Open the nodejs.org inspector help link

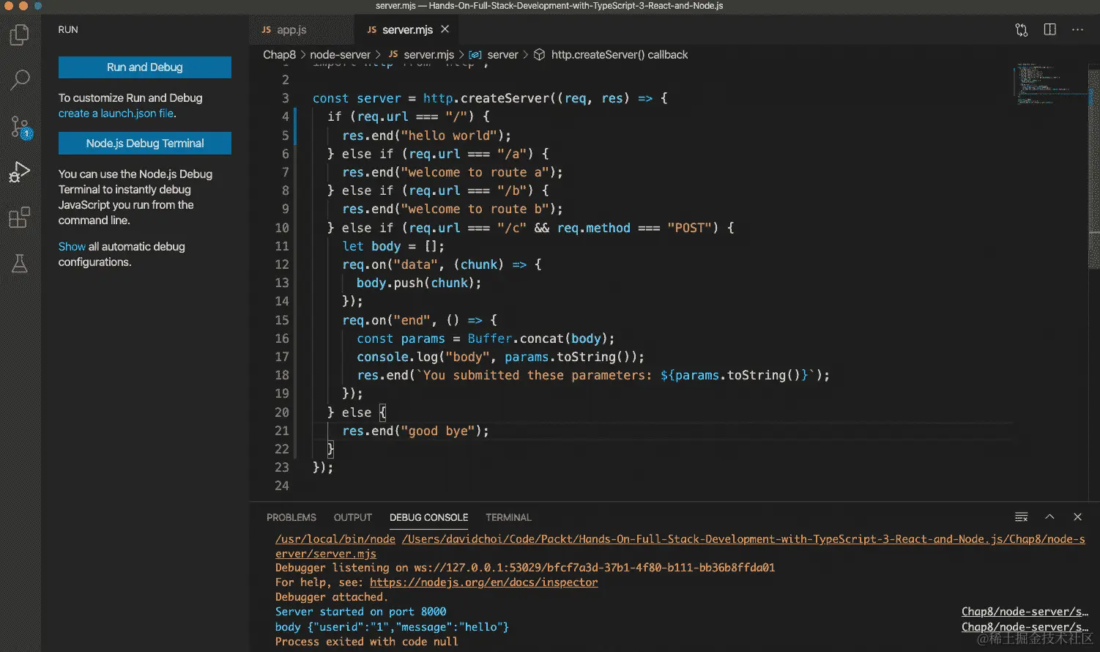coord(483,582)
